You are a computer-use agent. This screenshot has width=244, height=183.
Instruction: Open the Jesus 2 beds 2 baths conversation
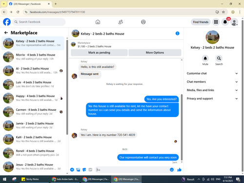coord(33,167)
